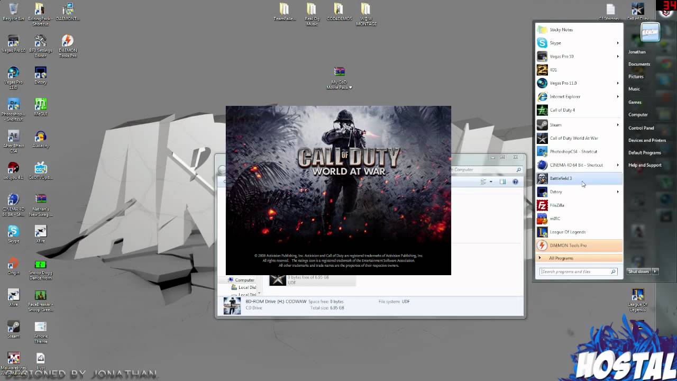
Task: Open Games link in Start menu
Action: tap(635, 102)
